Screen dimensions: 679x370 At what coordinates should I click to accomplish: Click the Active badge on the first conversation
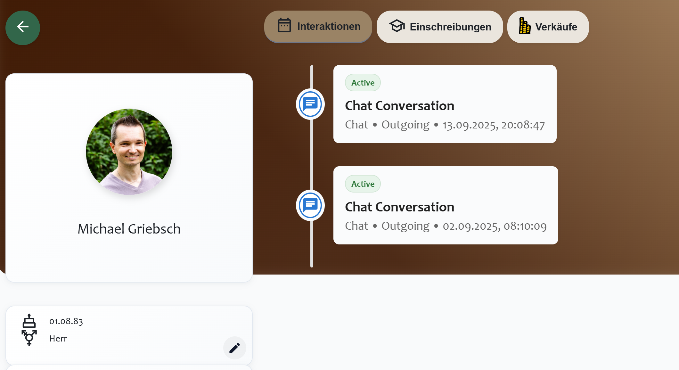pos(363,83)
